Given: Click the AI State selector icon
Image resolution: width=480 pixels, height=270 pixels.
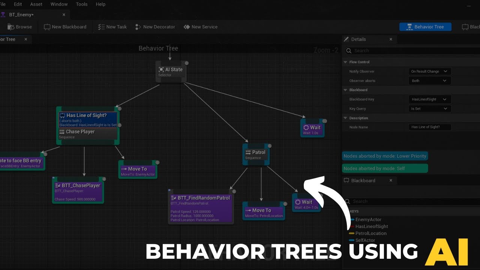Looking at the screenshot, I should (161, 70).
